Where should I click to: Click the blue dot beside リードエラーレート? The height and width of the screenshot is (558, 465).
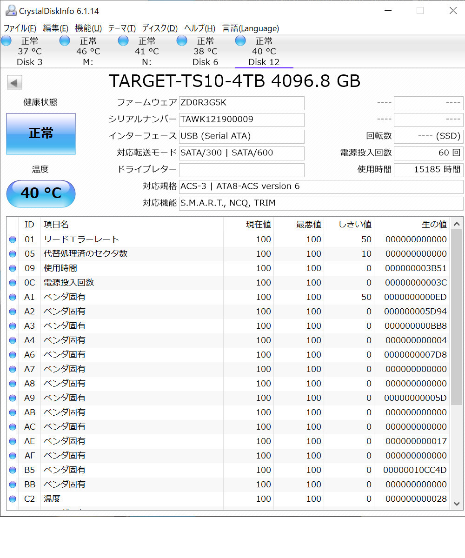click(x=12, y=239)
